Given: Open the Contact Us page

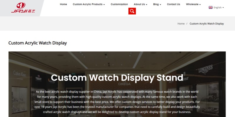Looking at the screenshot, I should (174, 4).
